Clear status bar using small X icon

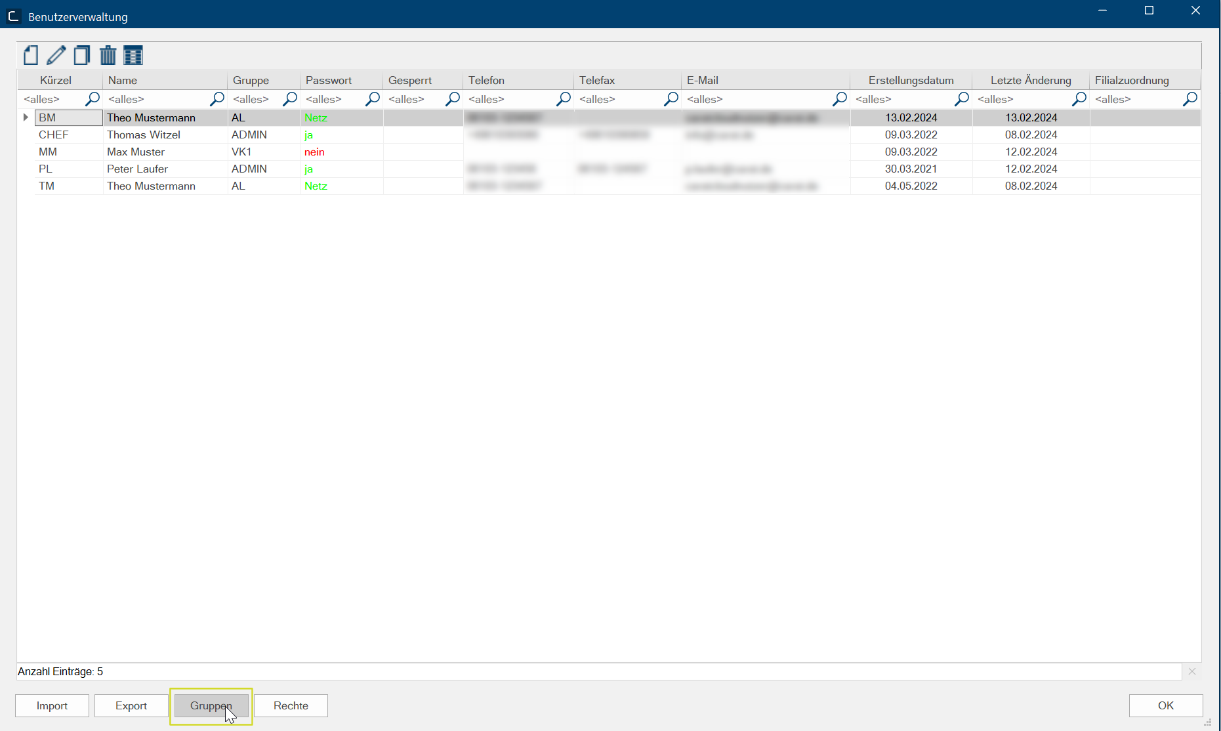click(x=1192, y=671)
